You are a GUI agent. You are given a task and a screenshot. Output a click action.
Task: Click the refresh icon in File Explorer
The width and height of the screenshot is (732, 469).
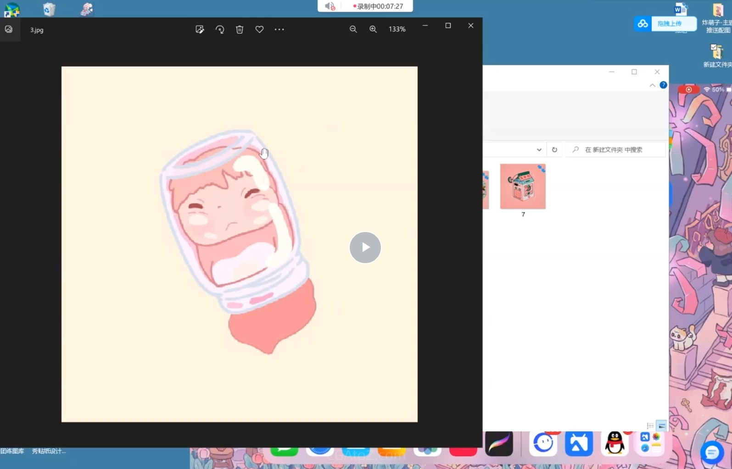pos(554,149)
